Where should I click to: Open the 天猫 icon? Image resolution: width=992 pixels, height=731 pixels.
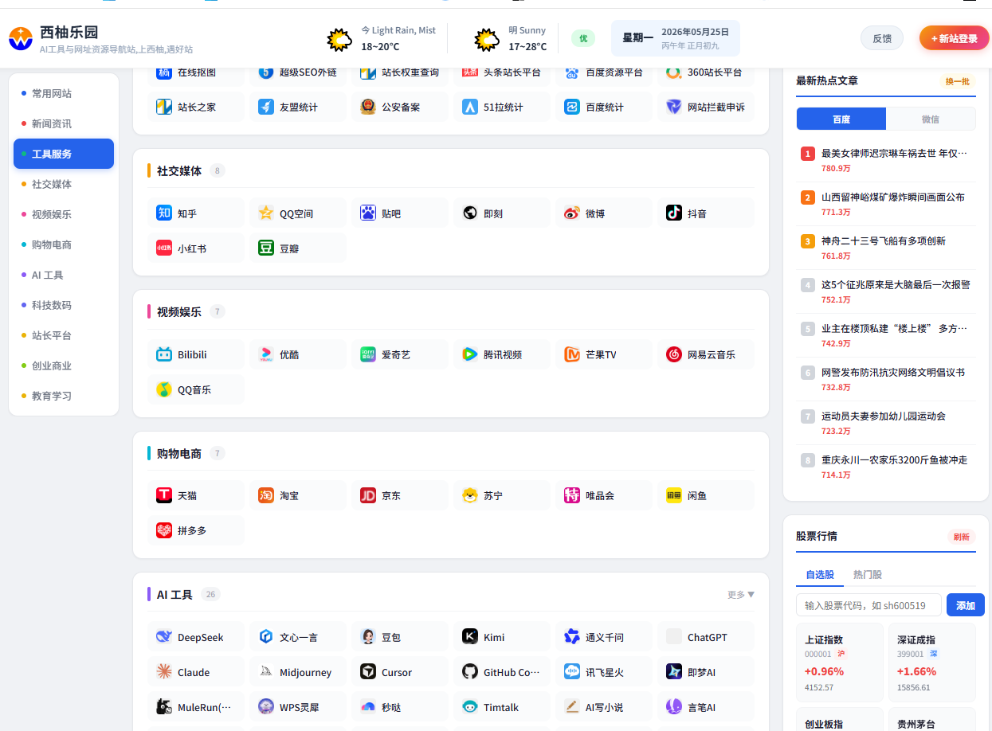[x=164, y=495]
